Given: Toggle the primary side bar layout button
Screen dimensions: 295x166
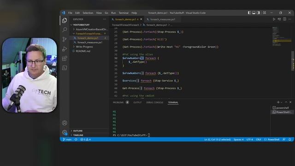Looking at the screenshot, I should pos(249,13).
